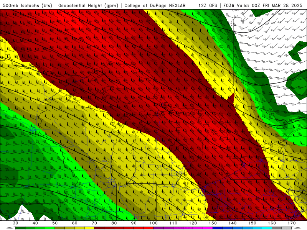Click the '100' colorbar scale label
The width and height of the screenshot is (307, 230).
[x=153, y=223]
